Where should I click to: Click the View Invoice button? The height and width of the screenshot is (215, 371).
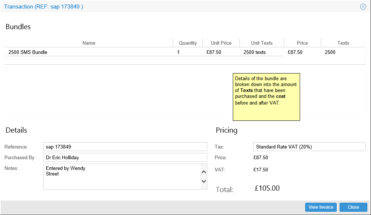(x=321, y=207)
